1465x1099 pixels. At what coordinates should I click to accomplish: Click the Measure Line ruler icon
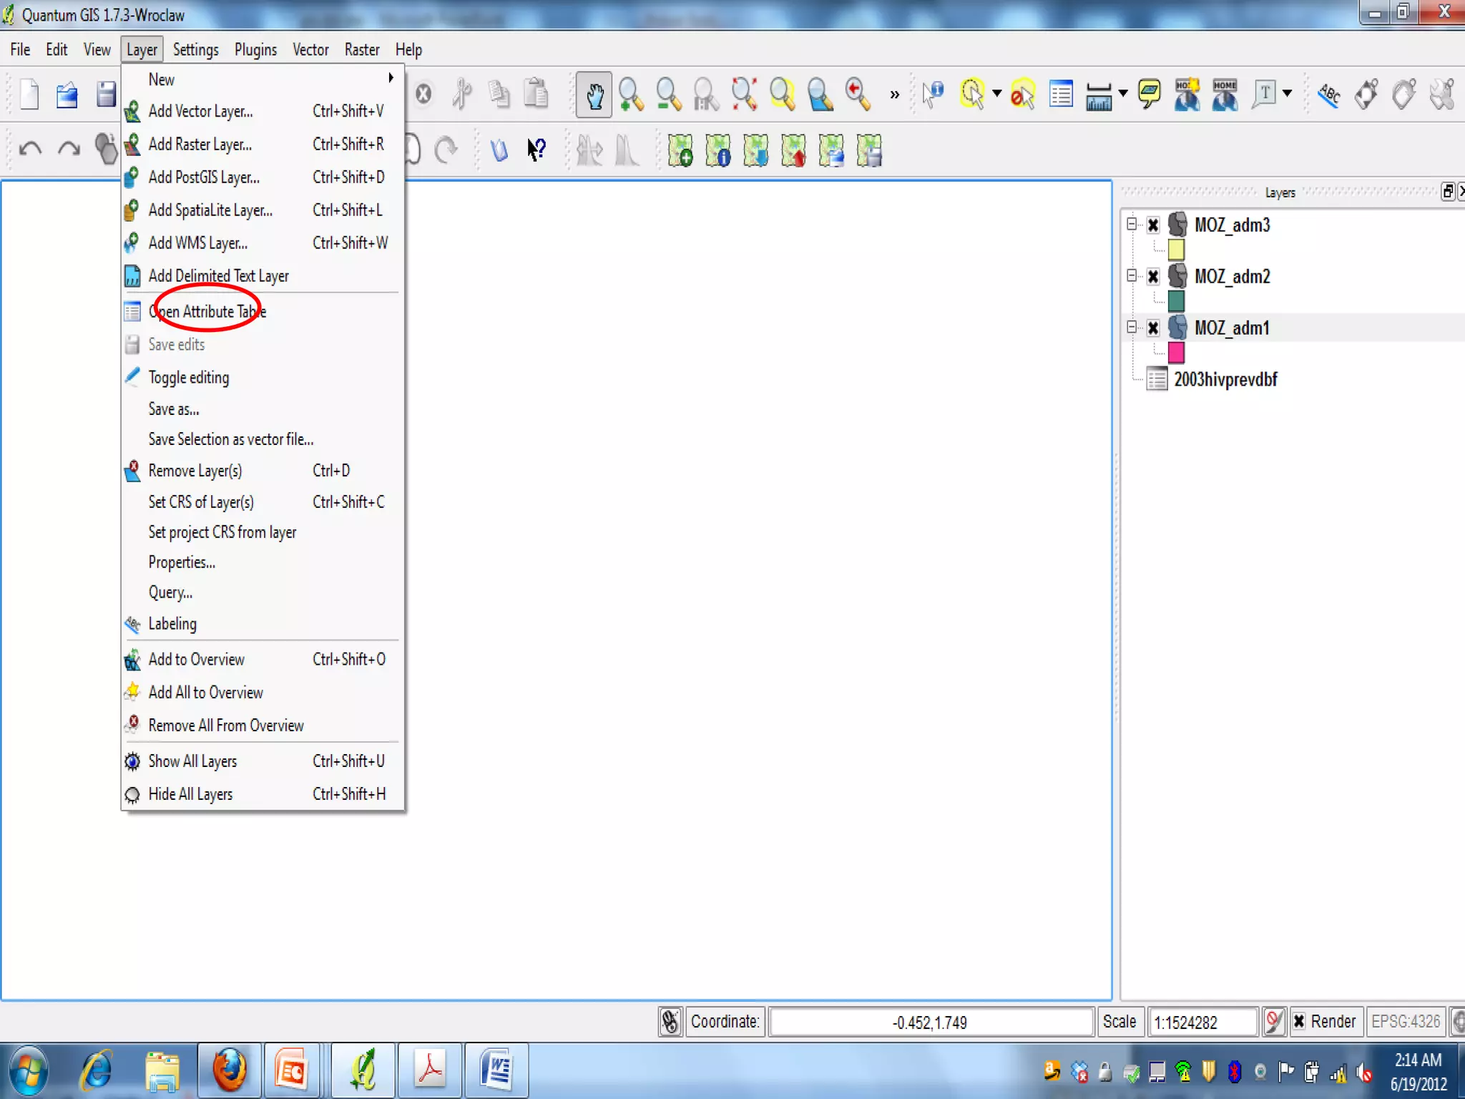(1098, 94)
